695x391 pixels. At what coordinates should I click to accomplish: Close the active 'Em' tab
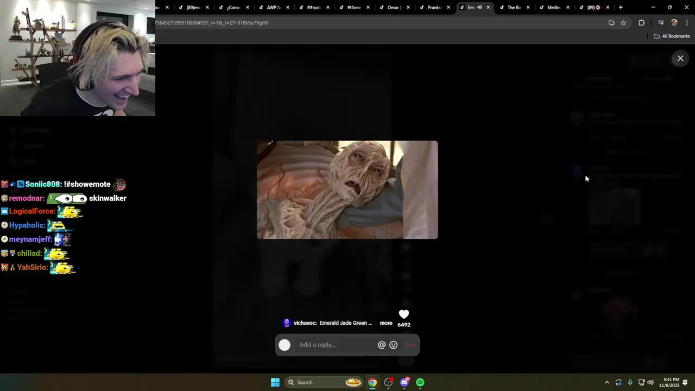coord(488,8)
